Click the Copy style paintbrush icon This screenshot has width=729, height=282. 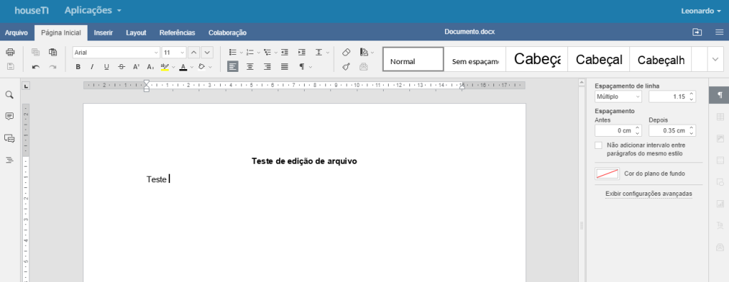[x=347, y=66]
